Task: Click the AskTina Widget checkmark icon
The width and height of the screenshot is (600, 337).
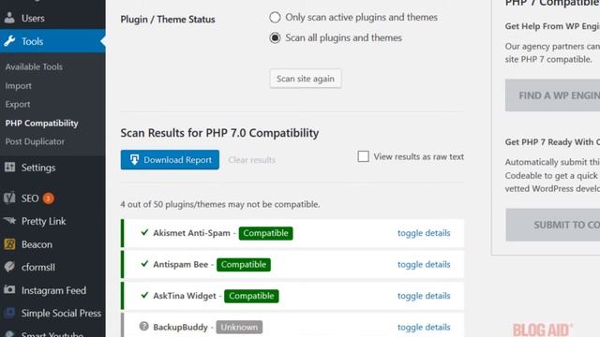Action: pos(144,295)
